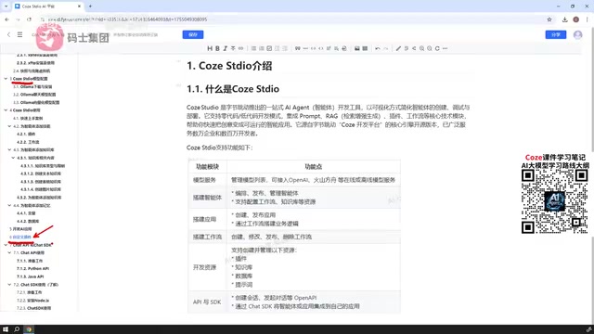Image resolution: width=594 pixels, height=334 pixels.
Task: Open the user avatar menu
Action: coord(577,34)
